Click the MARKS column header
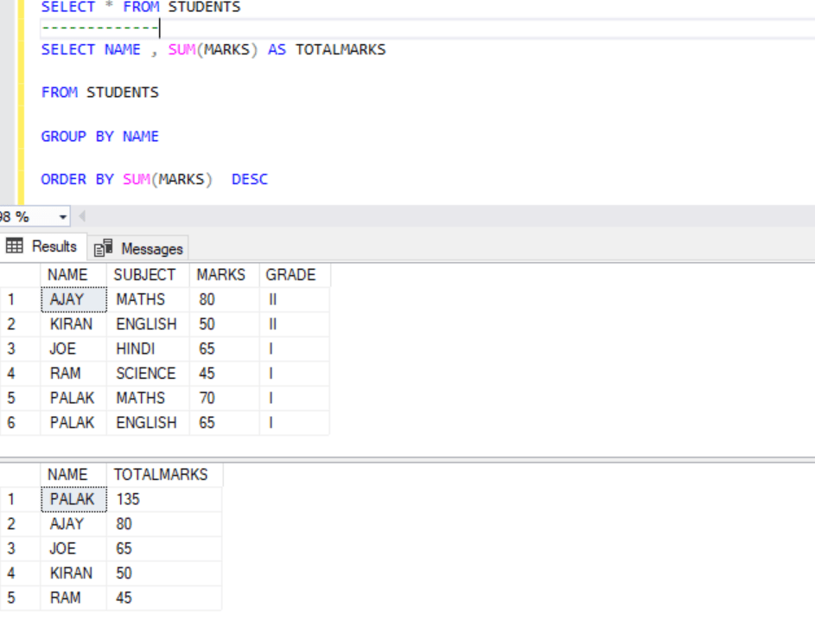815x621 pixels. coord(221,274)
